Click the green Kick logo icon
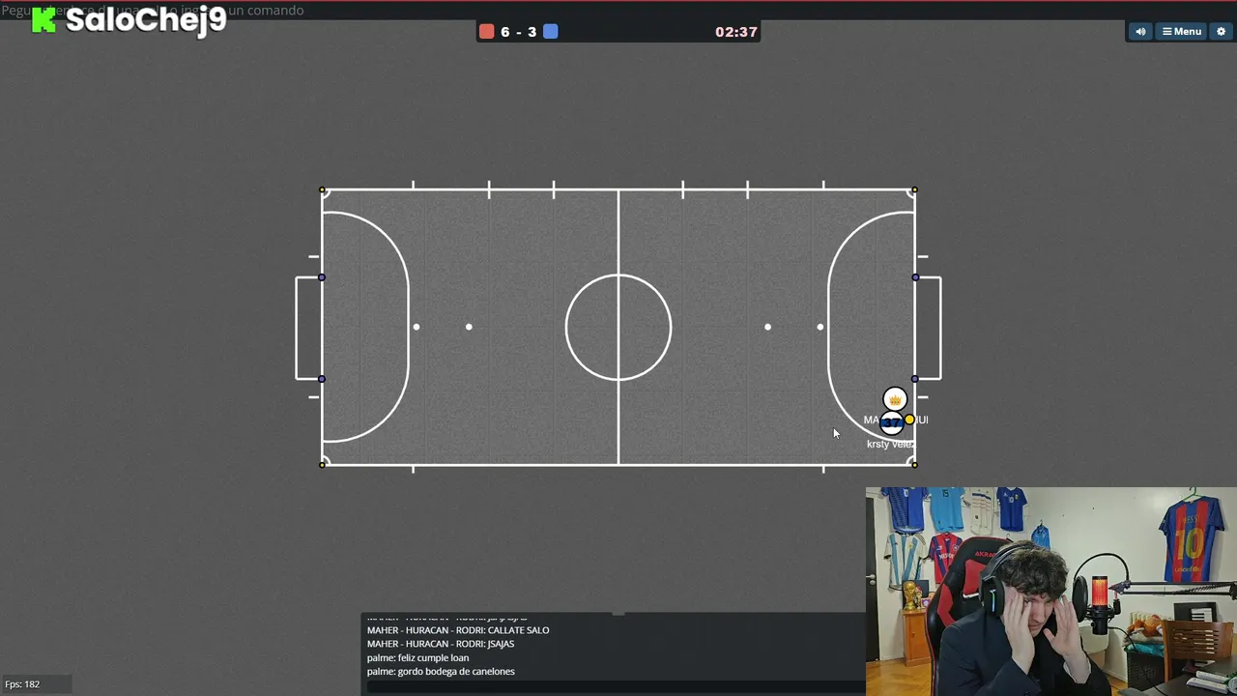 tap(43, 19)
